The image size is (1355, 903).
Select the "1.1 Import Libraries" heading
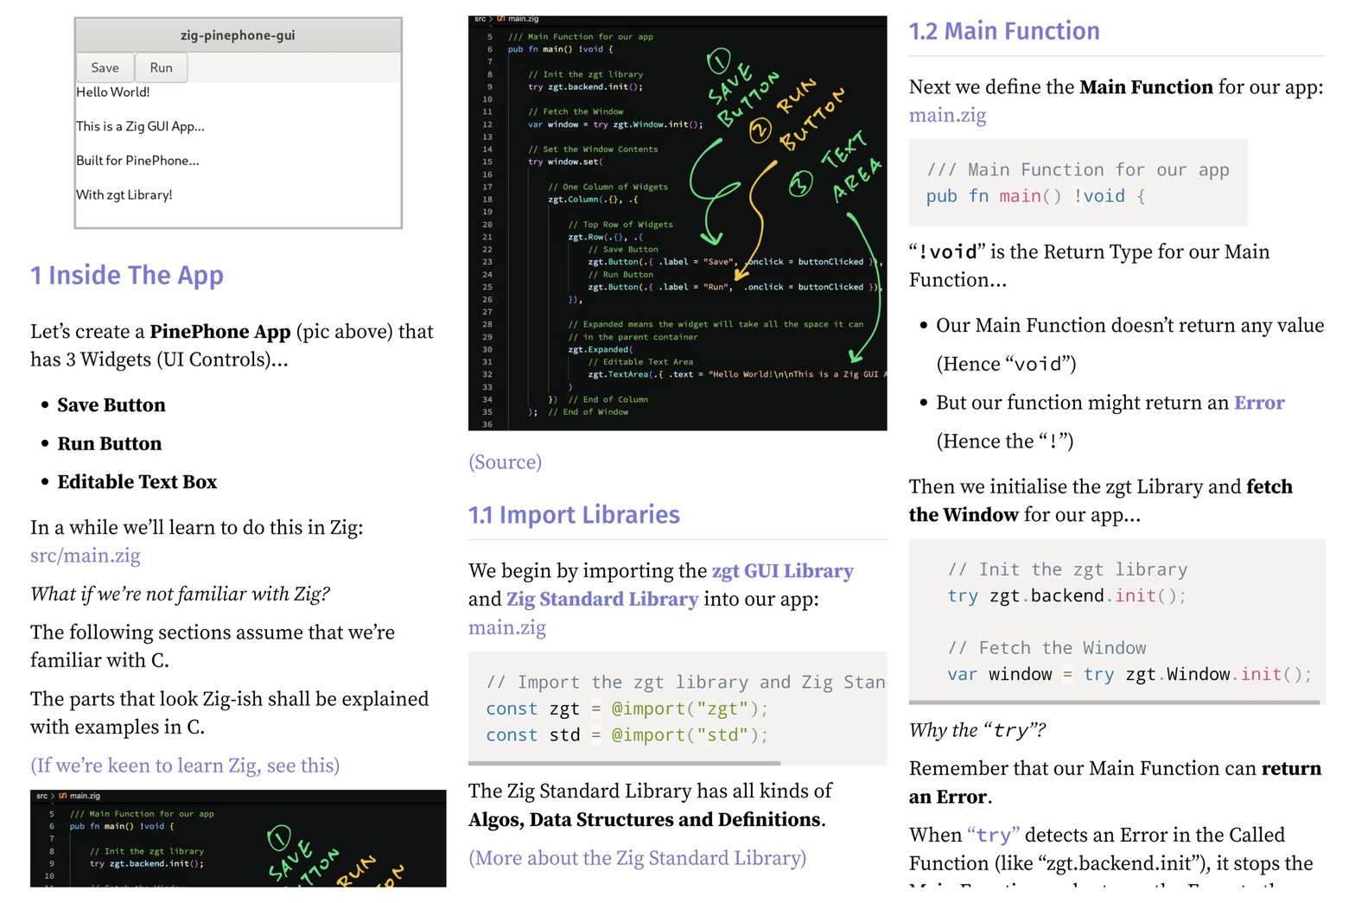click(574, 515)
